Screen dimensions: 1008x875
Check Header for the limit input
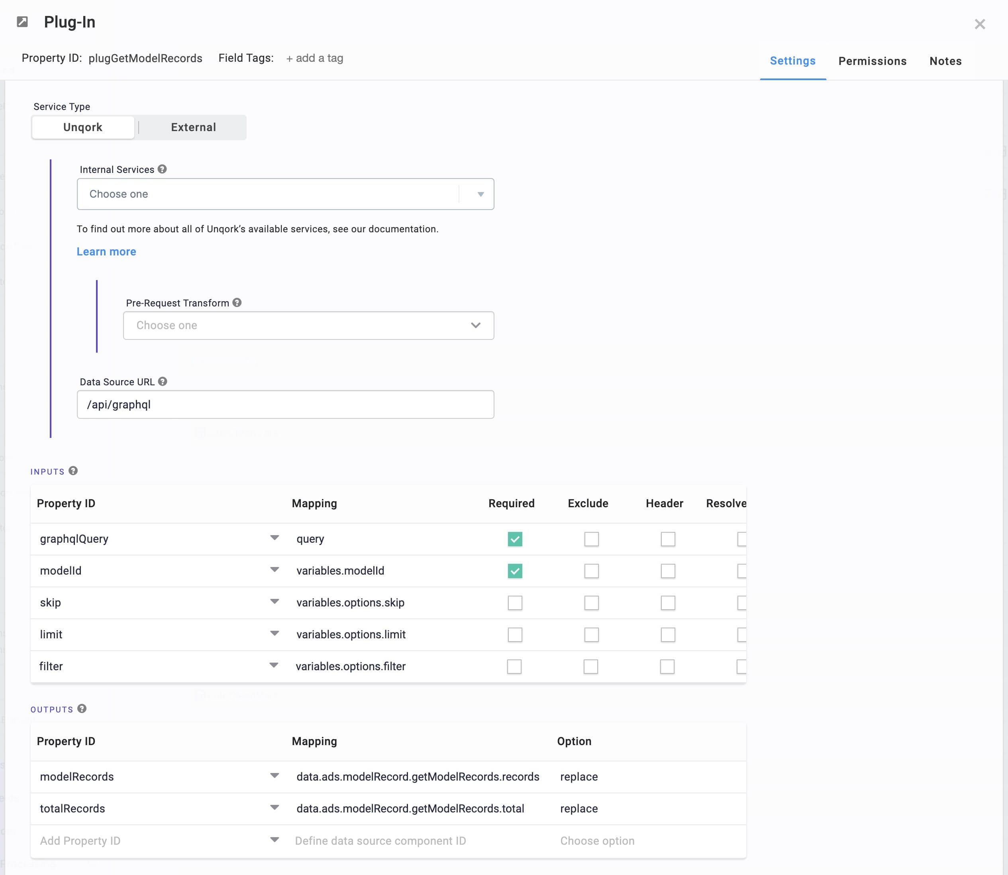click(x=668, y=634)
